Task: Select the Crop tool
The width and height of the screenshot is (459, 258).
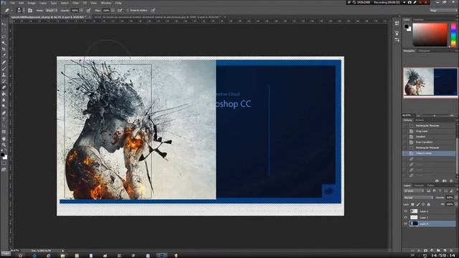Action: tap(4, 49)
